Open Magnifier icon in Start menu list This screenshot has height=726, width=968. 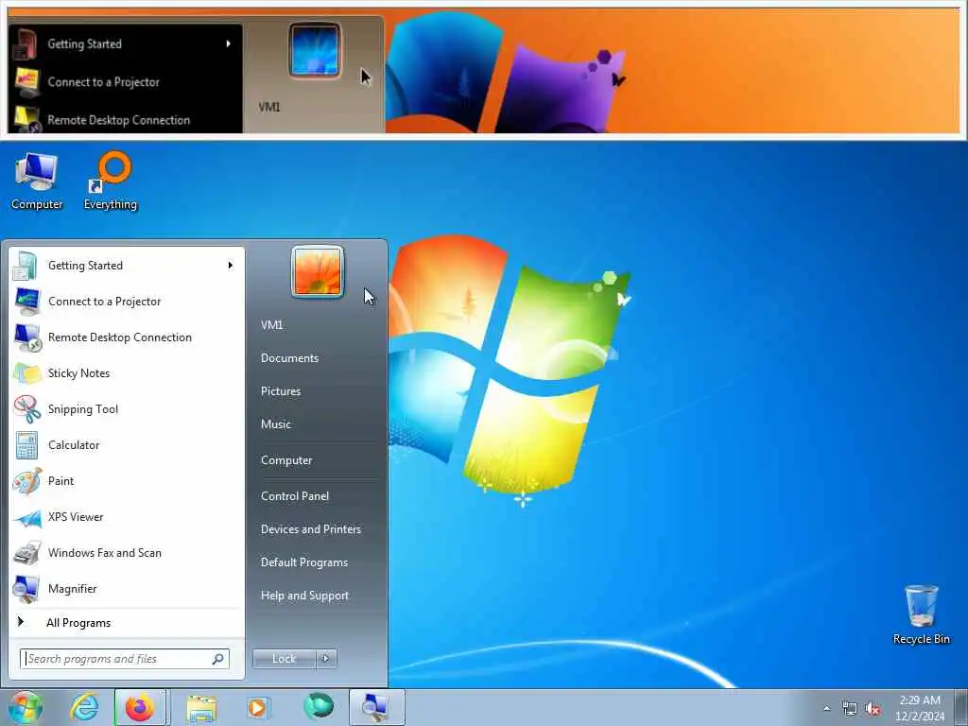26,589
